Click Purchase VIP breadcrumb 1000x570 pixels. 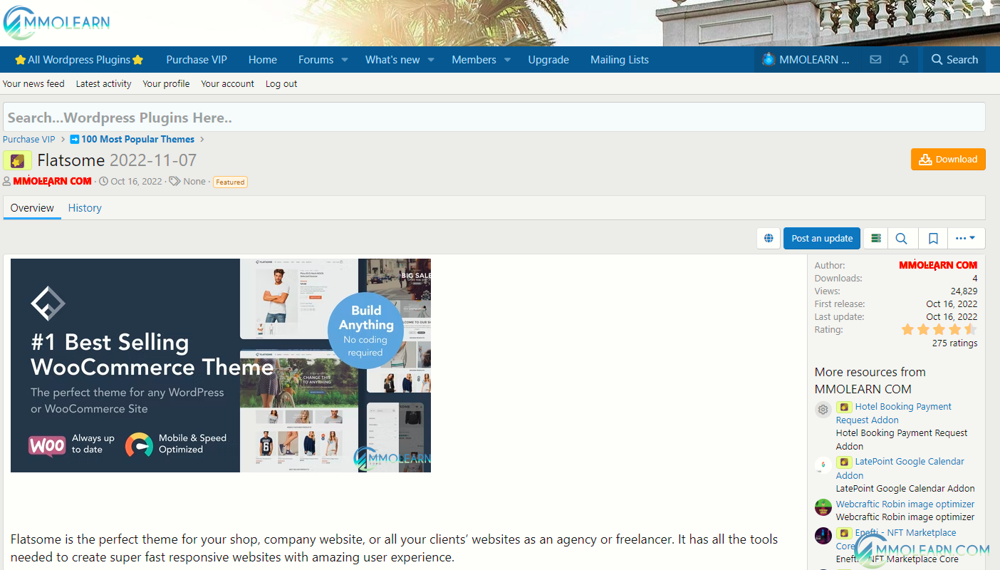29,139
